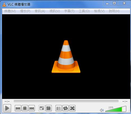This screenshot has height=114, width=131.
Task: Click the remaining time label on right
Action: (x=125, y=101)
